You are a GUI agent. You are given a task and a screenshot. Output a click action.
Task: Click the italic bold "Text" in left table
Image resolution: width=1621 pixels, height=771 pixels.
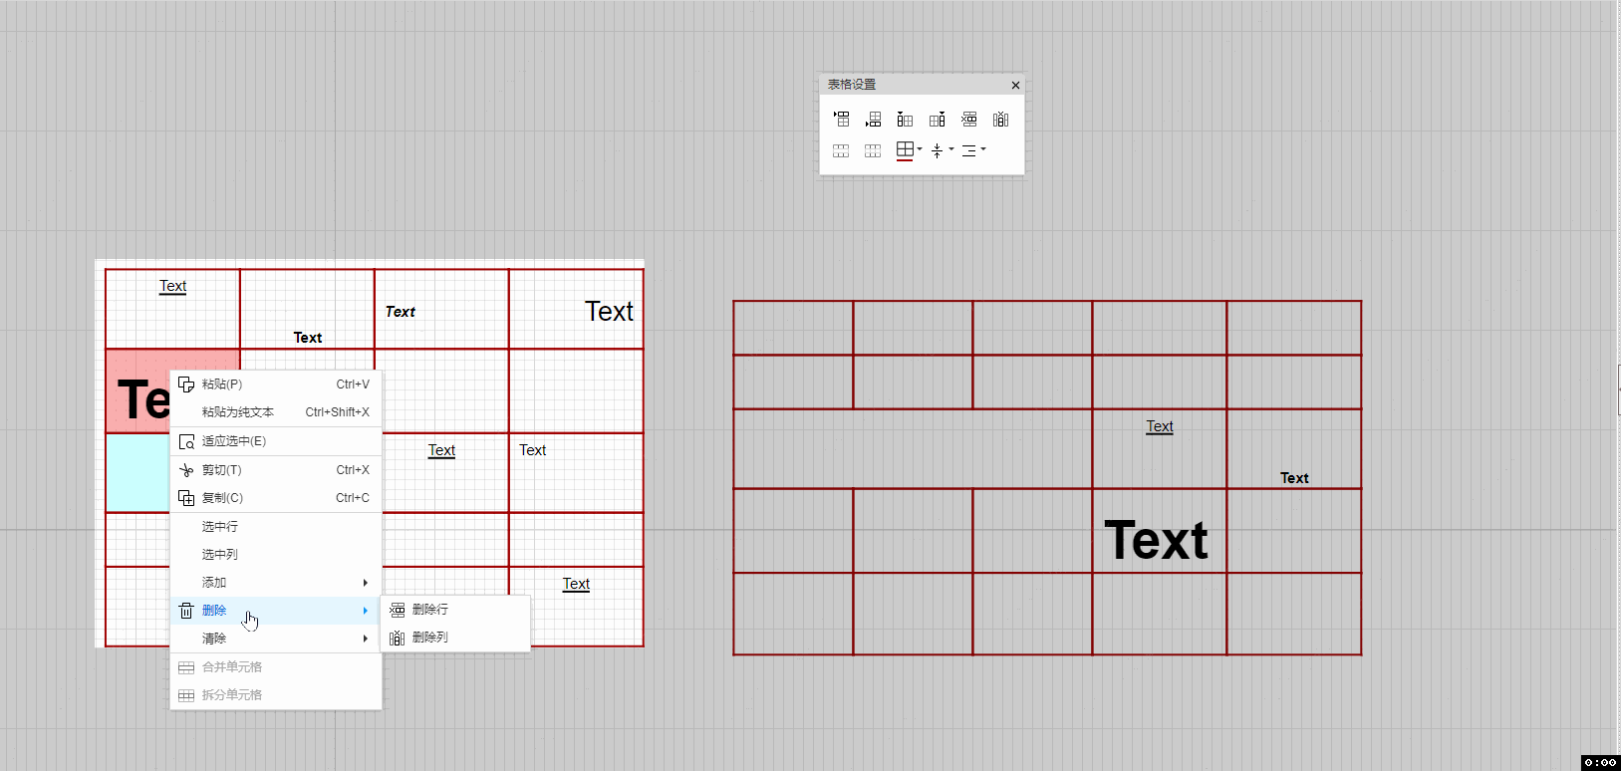pyautogui.click(x=401, y=312)
